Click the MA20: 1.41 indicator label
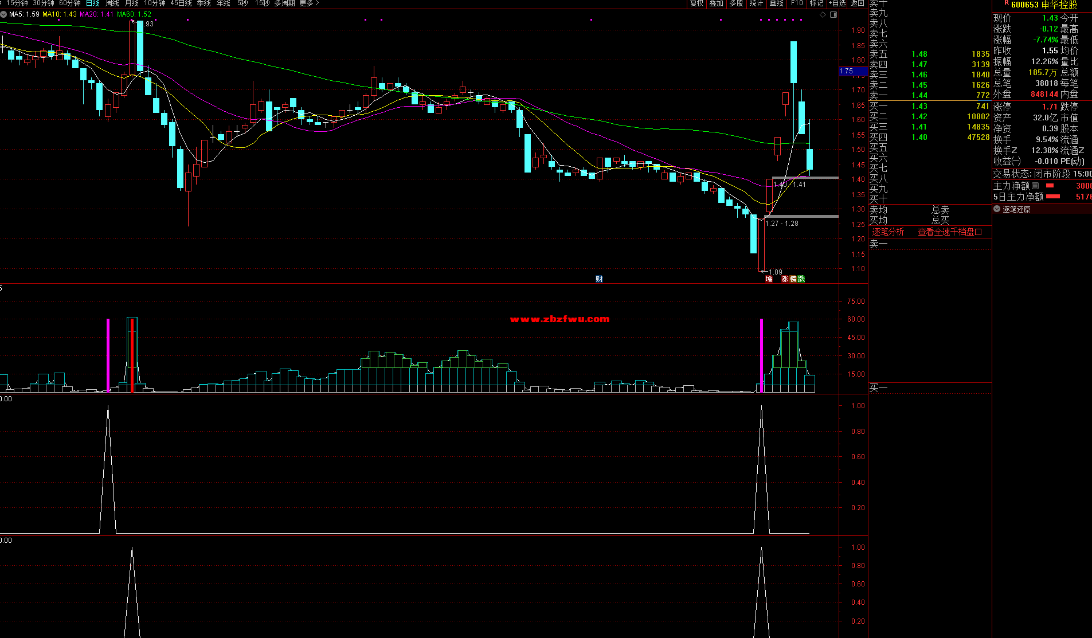1092x638 pixels. tap(96, 14)
